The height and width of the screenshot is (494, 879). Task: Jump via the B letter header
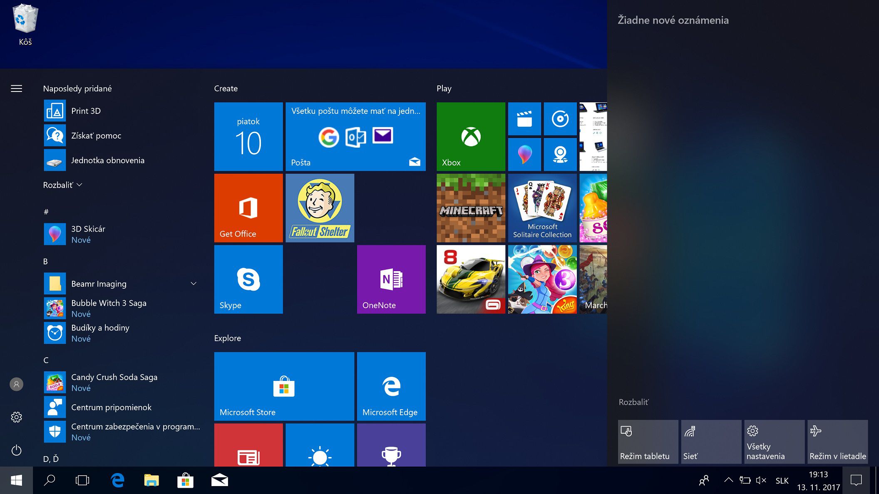[45, 262]
